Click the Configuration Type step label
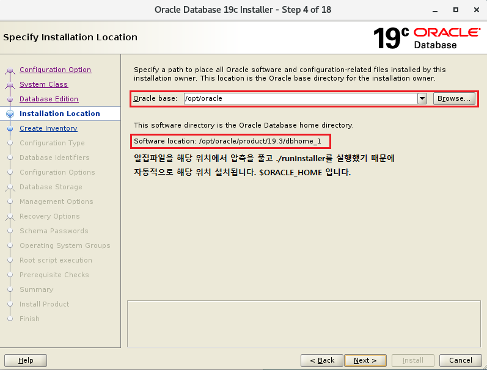The height and width of the screenshot is (370, 487). 52,143
